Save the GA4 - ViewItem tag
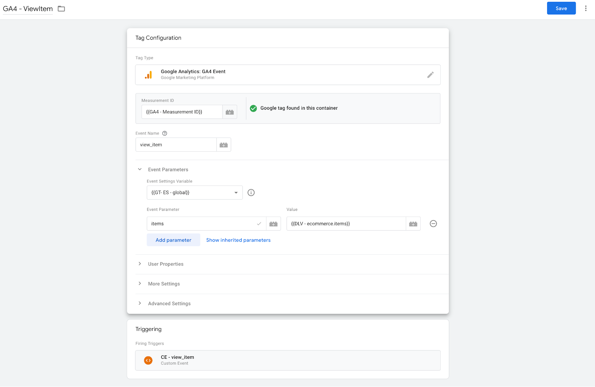Viewport: 595px width, 387px height. (x=561, y=8)
